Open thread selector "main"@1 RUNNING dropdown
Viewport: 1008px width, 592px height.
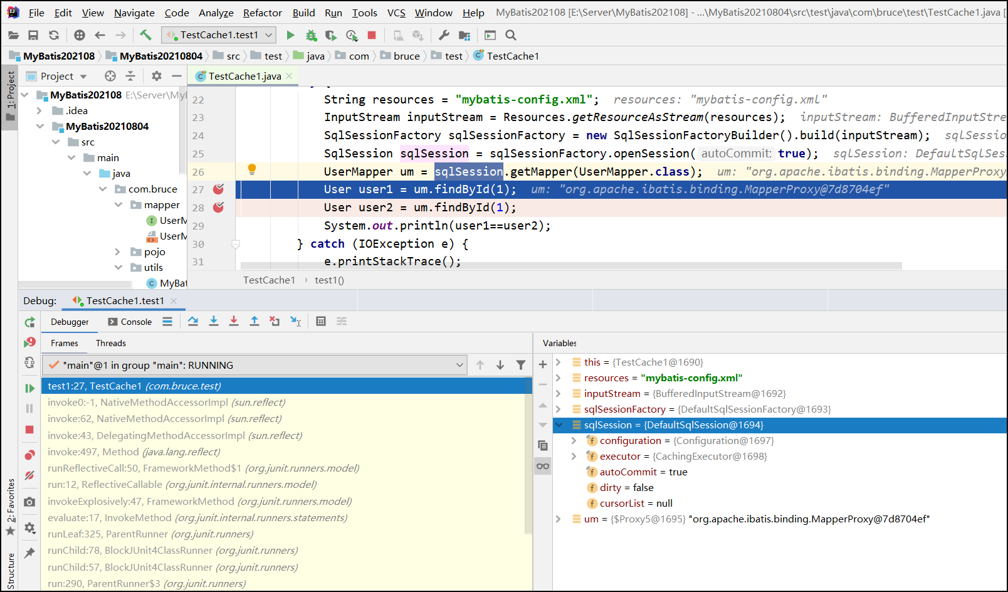click(255, 365)
